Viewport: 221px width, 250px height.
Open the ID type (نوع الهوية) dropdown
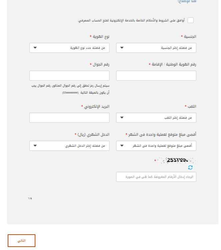pyautogui.click(x=69, y=48)
